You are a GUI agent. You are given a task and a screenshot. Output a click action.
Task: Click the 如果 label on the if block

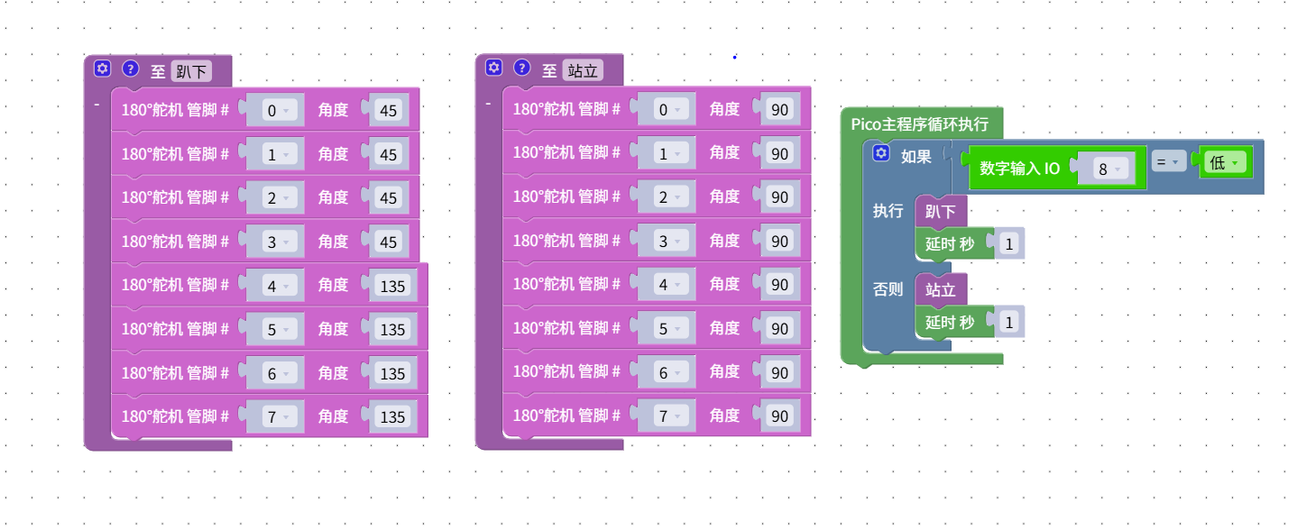coord(916,156)
